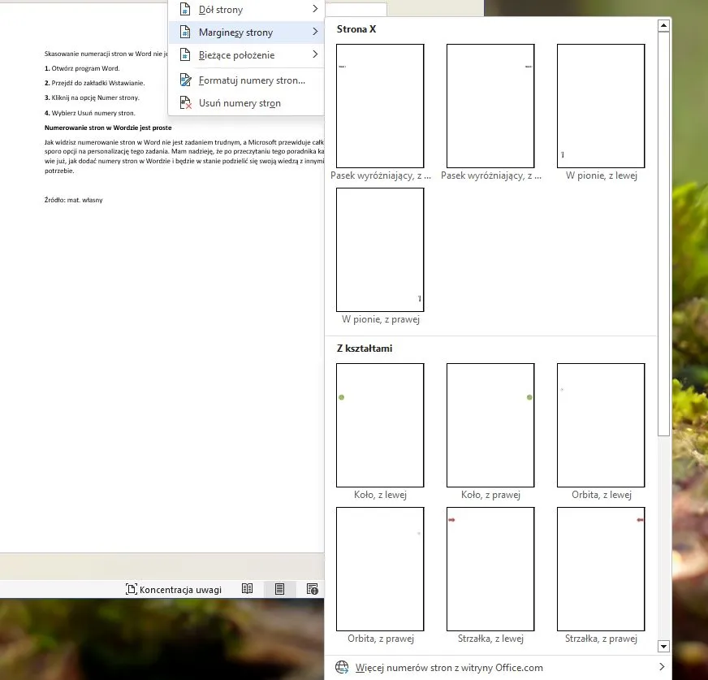Viewport: 708px width, 680px height.
Task: Expand the Office.com more page numbers chevron
Action: (662, 668)
